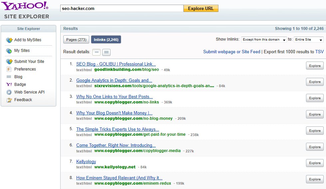Click the Preferences checklist icon

click(9, 69)
